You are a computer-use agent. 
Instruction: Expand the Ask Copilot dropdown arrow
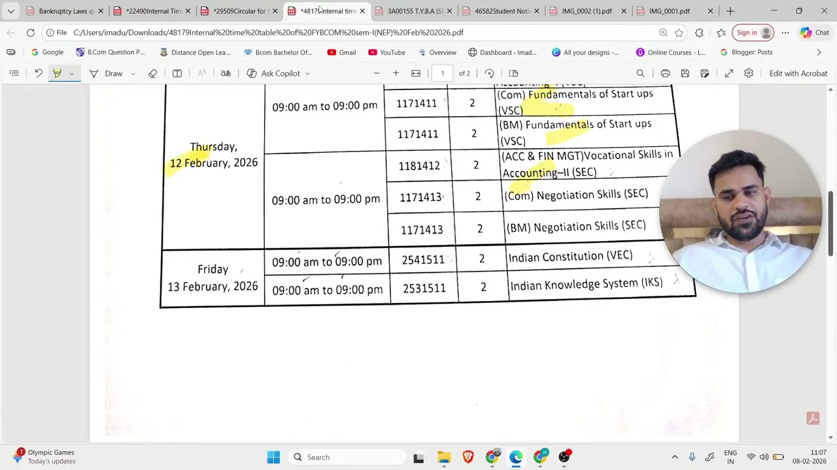click(x=307, y=74)
